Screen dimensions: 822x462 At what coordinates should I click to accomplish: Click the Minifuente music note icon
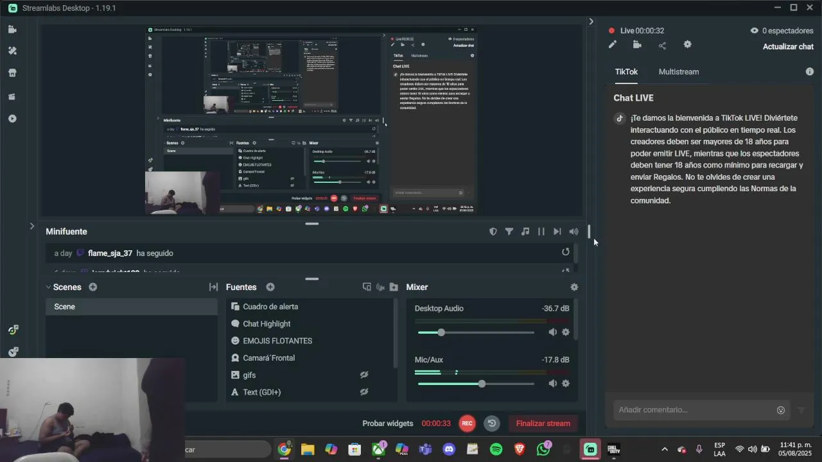coord(525,232)
